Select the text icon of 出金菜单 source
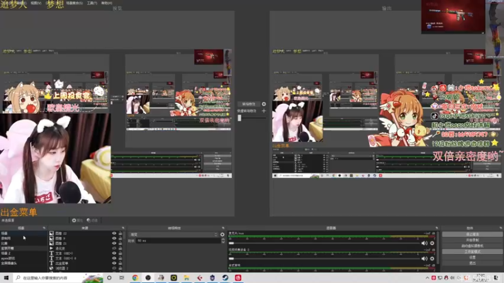 tap(52, 263)
